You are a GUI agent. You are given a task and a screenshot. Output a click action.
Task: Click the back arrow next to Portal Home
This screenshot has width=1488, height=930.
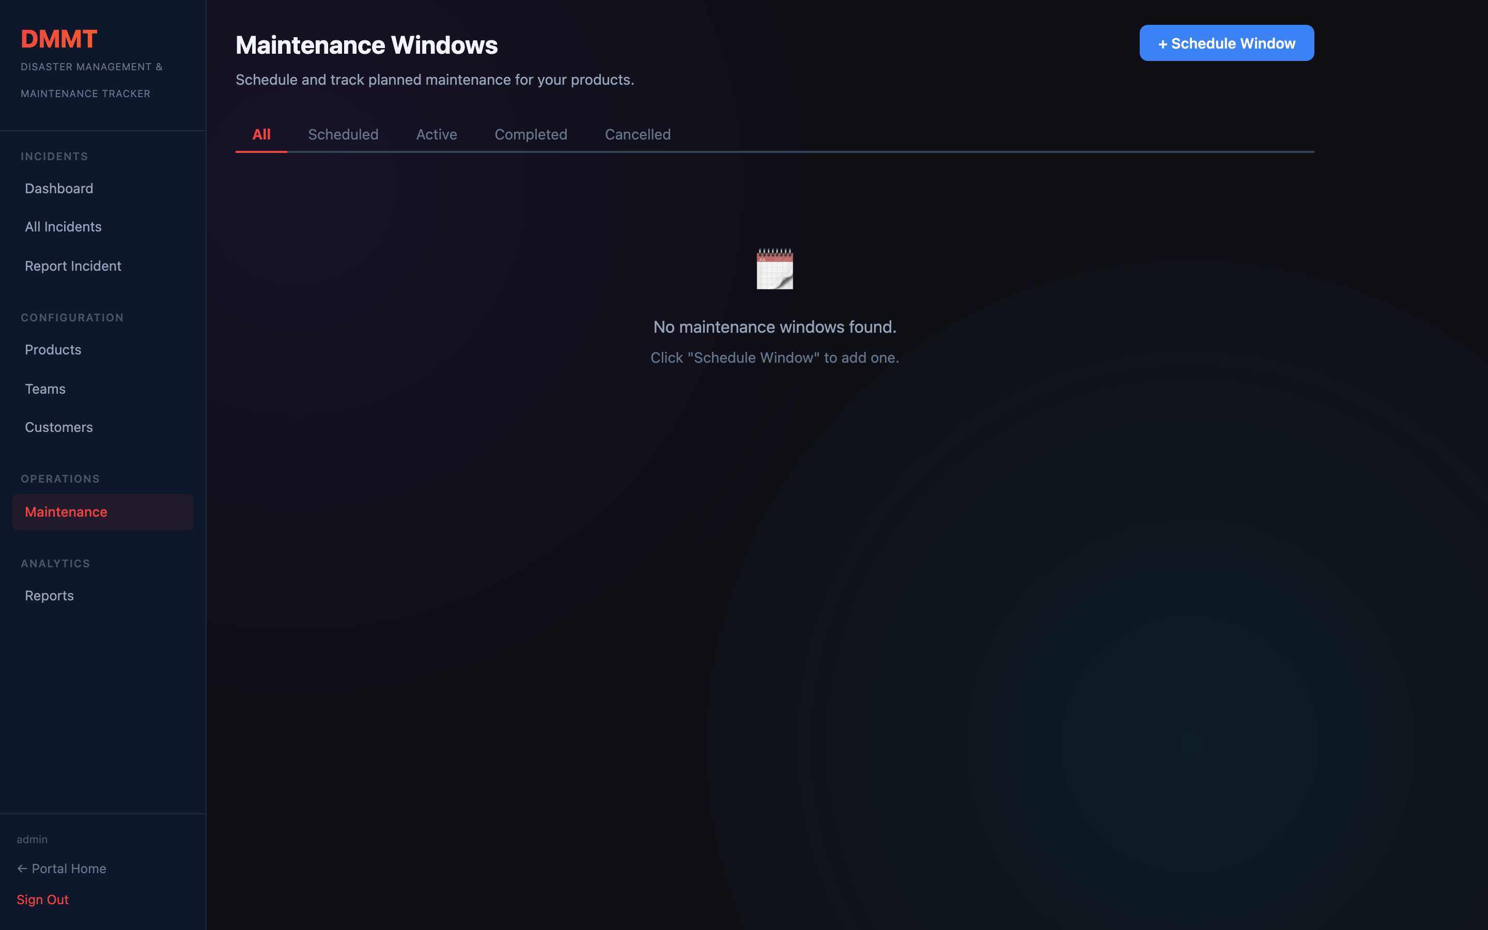point(22,868)
